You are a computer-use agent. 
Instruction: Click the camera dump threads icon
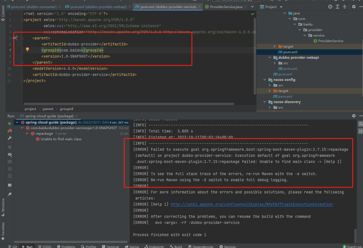[10, 162]
